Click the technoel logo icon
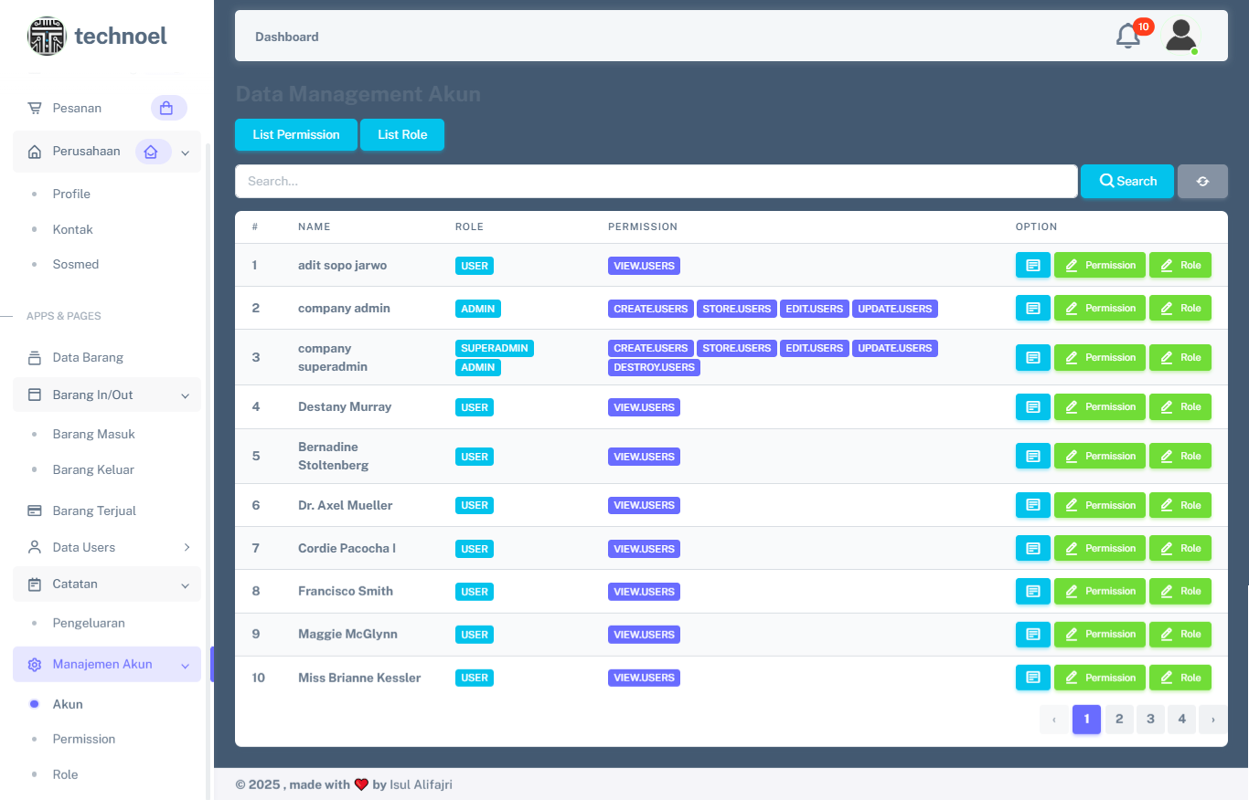 [x=47, y=37]
